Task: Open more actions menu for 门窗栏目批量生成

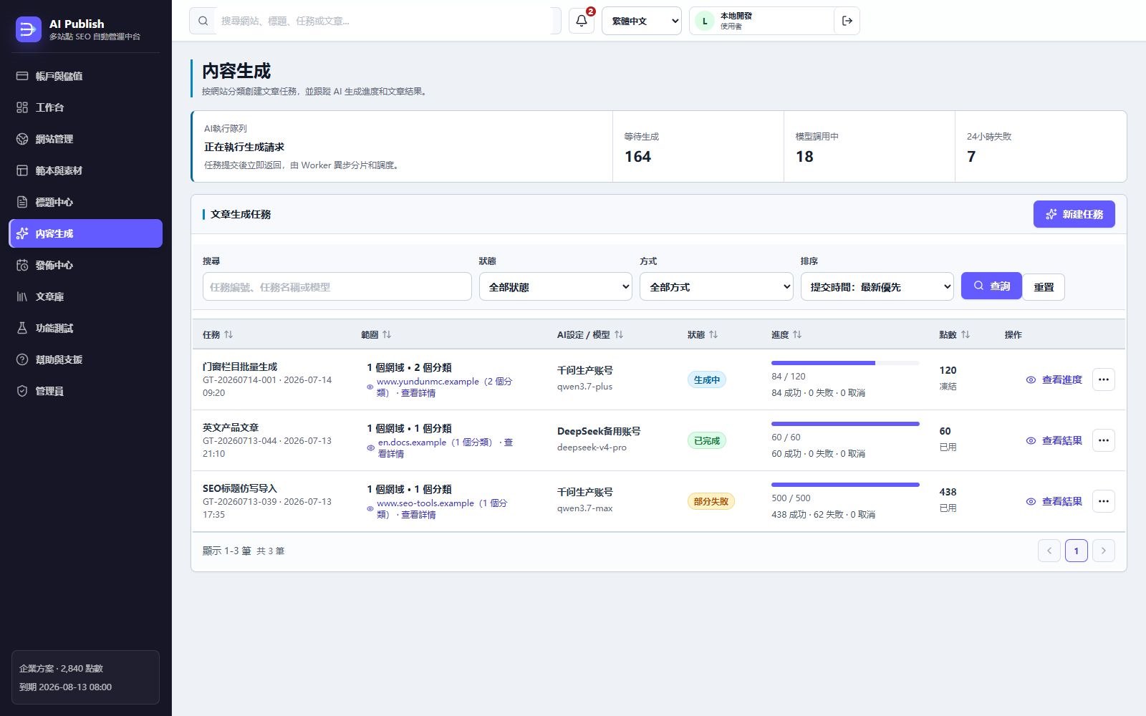Action: (1104, 379)
